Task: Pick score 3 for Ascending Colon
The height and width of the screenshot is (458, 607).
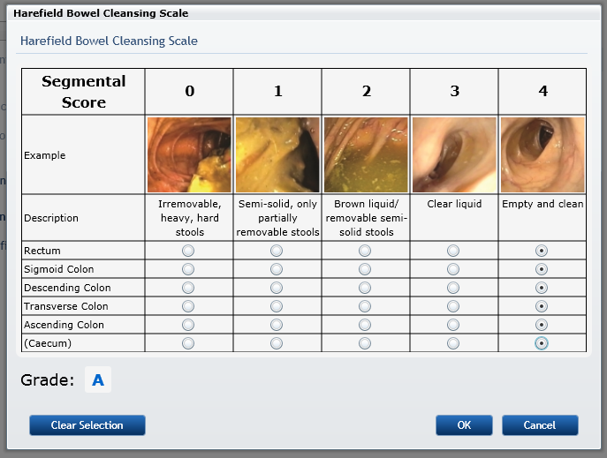Action: coord(453,325)
